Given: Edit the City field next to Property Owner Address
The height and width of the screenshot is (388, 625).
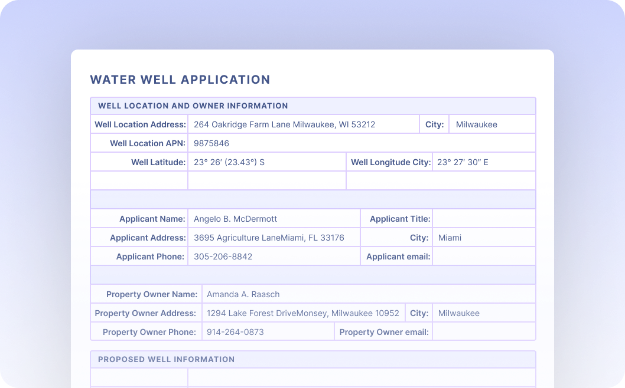Looking at the screenshot, I should click(483, 313).
